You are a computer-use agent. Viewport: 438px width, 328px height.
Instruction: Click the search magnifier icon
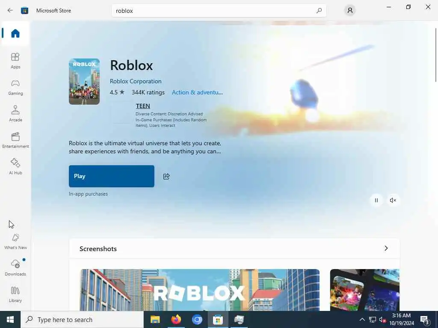point(319,11)
